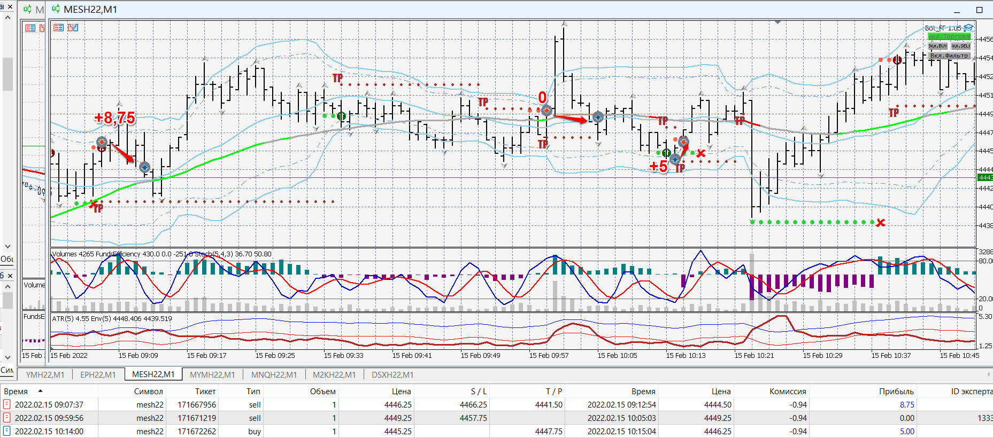Click the expert advisor graduation cap icon
993x438 pixels.
pos(969,28)
